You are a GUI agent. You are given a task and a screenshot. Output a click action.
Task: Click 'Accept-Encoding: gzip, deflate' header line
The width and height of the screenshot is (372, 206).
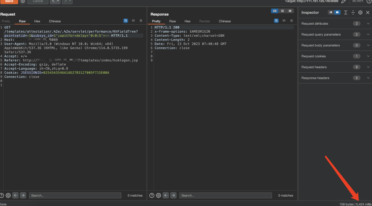pos(35,64)
